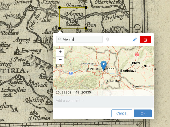Click S. Florian label on old map
The width and height of the screenshot is (170, 127).
coord(39,118)
